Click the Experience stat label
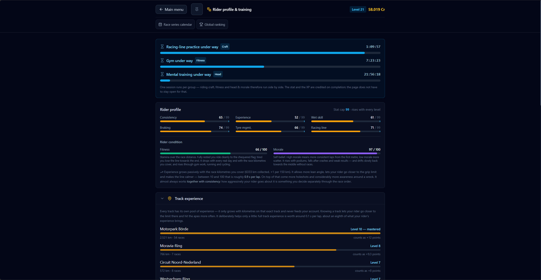The image size is (541, 280). 243,117
